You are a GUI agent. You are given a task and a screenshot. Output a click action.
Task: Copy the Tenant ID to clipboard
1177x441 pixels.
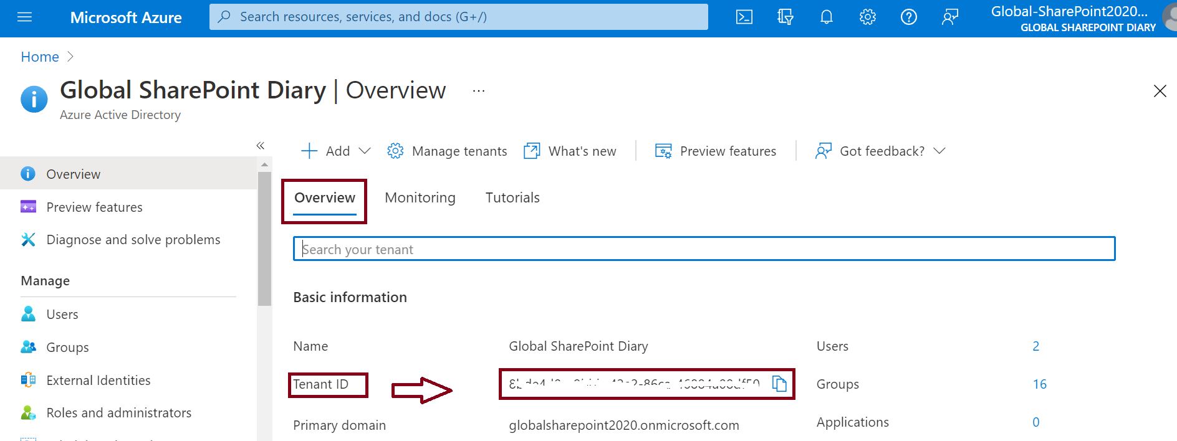(779, 384)
